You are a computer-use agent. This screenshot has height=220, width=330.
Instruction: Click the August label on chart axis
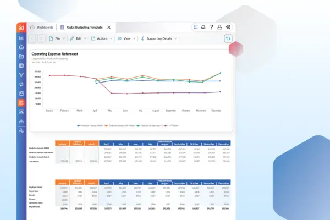coord(156,111)
